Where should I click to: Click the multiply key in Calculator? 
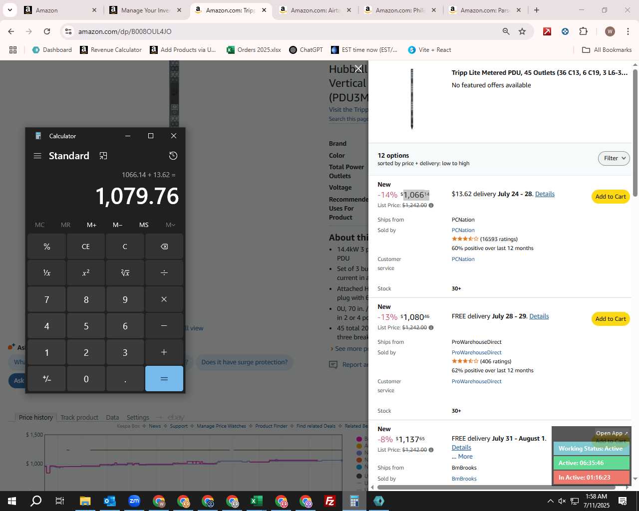click(164, 299)
